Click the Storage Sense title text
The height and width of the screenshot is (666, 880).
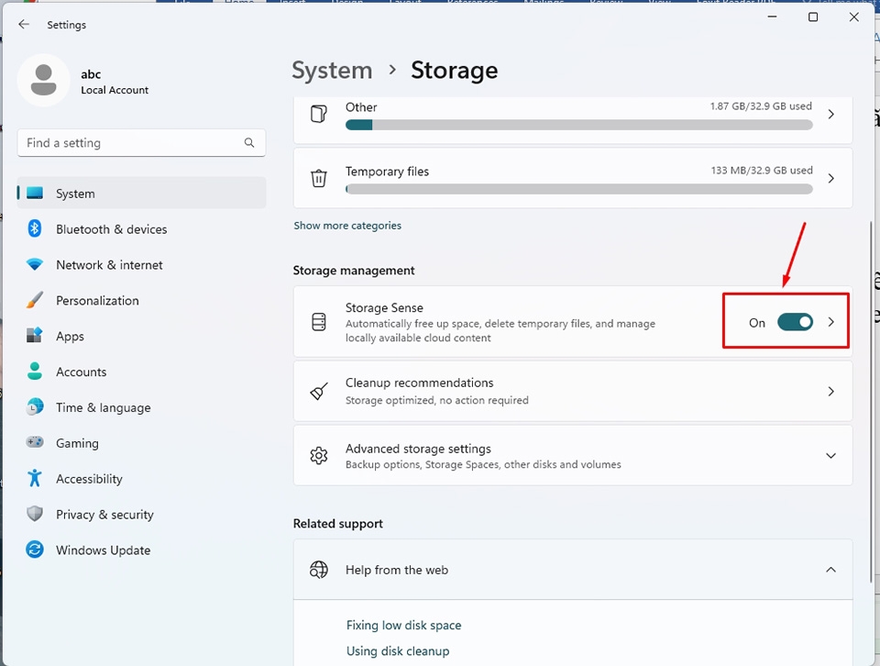[x=384, y=307]
